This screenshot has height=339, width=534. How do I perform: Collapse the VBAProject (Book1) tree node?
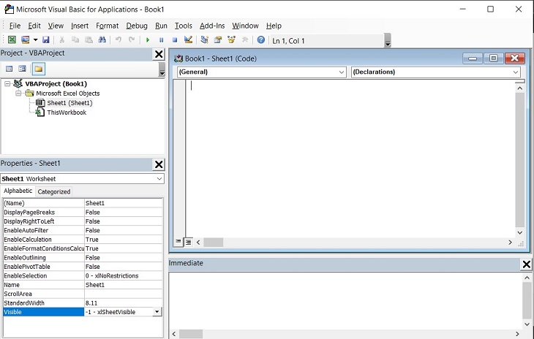coord(7,83)
